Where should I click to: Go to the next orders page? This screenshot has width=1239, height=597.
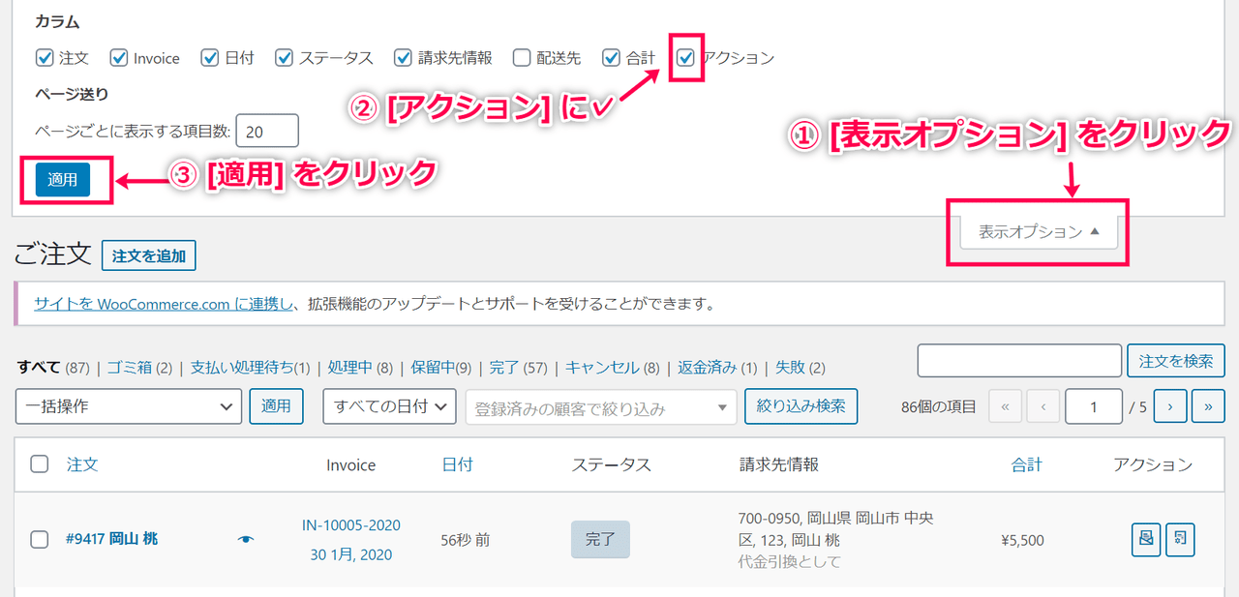[x=1169, y=407]
